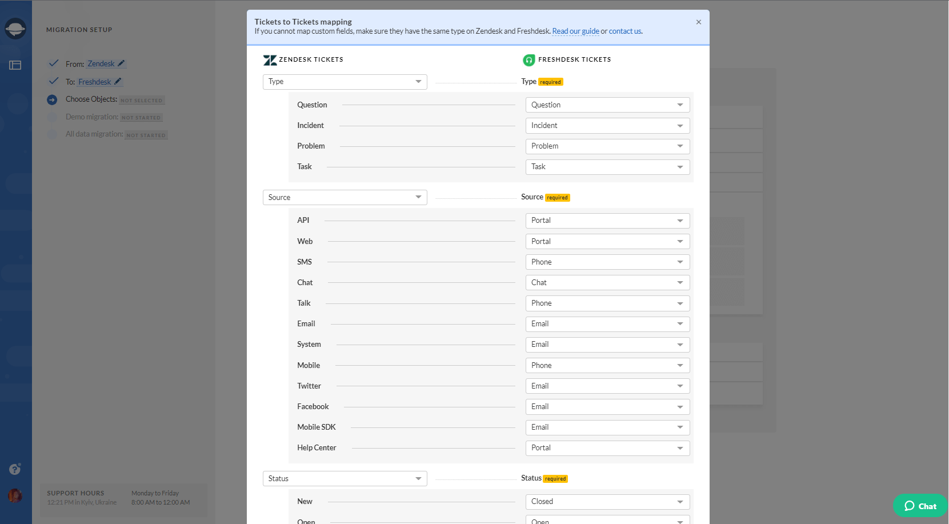Close the Tickets mapping dialog
Screen dimensions: 949x524
[698, 22]
